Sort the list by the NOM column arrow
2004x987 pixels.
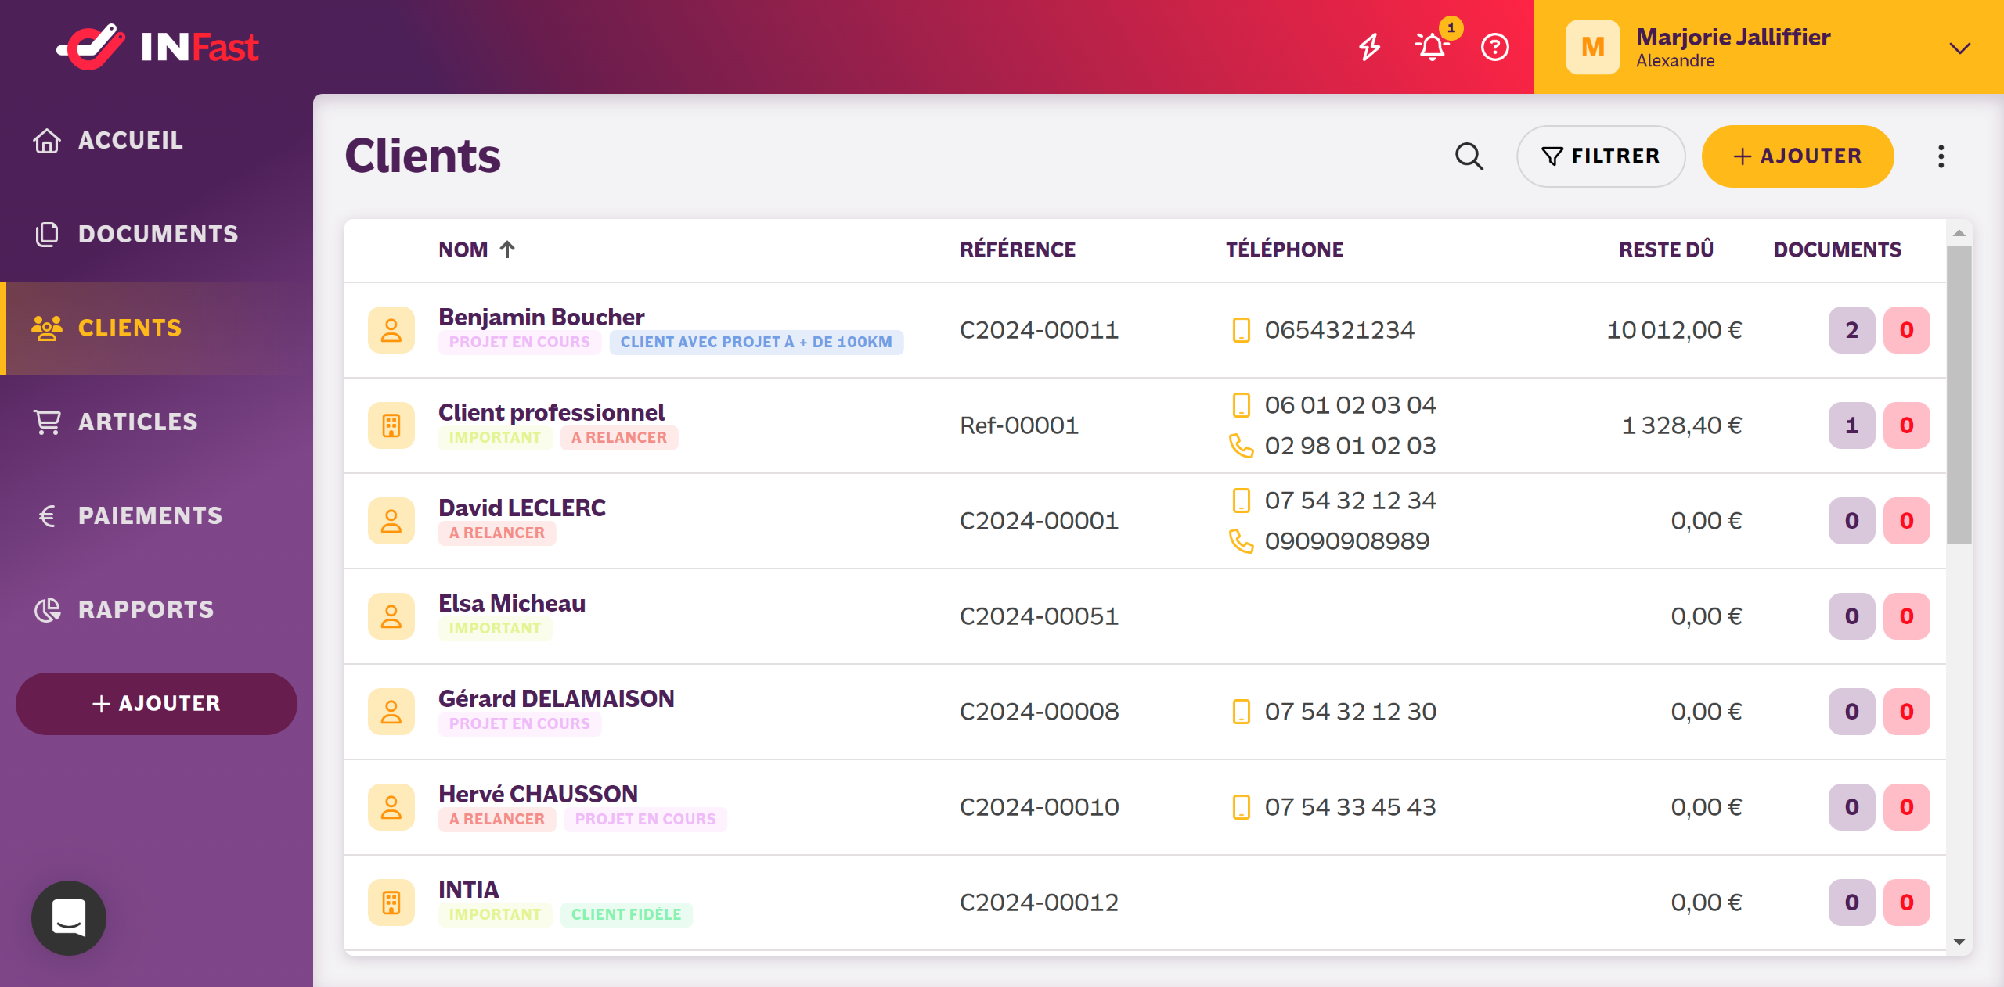tap(507, 249)
